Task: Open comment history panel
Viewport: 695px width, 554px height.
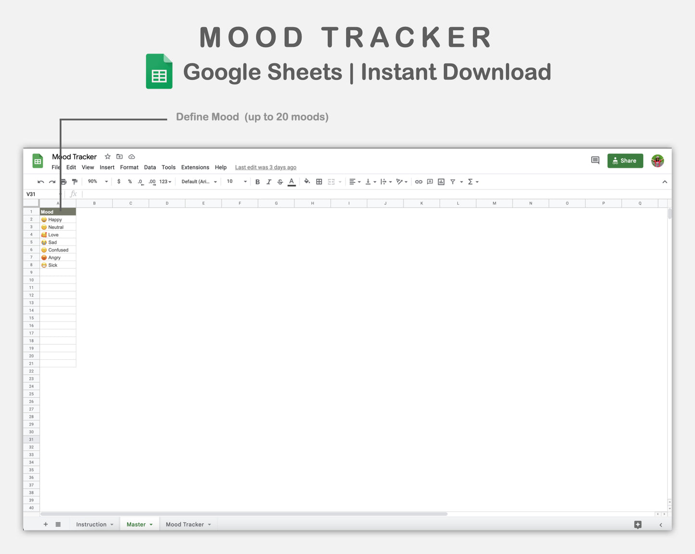Action: [595, 160]
